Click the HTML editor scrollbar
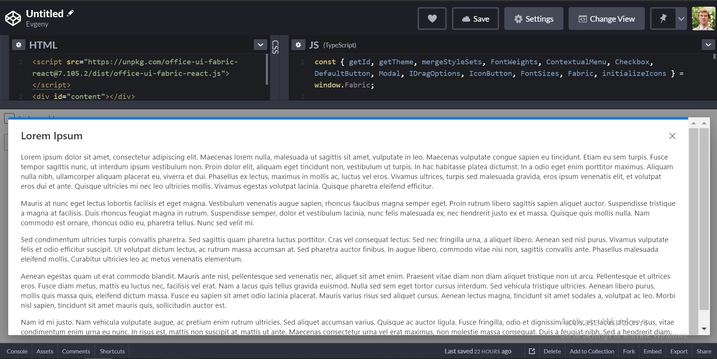The height and width of the screenshot is (359, 717). pos(267,69)
